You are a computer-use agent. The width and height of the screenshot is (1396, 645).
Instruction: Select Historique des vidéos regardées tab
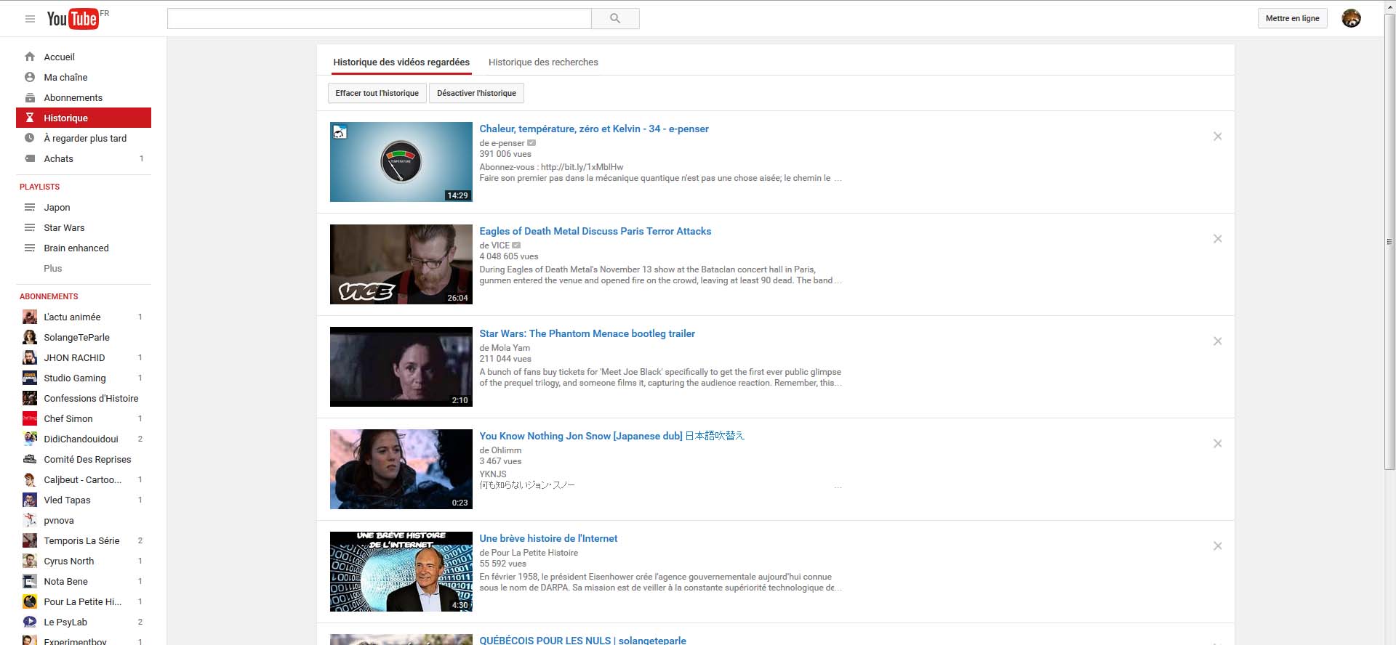pyautogui.click(x=401, y=62)
